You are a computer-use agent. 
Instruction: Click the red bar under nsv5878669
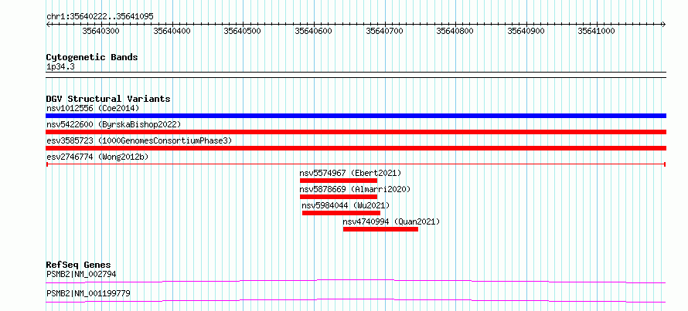pyautogui.click(x=339, y=197)
